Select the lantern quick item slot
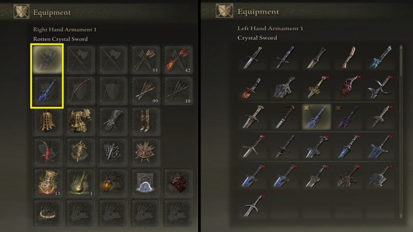 pyautogui.click(x=113, y=183)
